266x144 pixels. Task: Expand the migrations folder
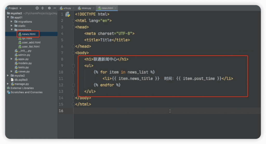12,22
